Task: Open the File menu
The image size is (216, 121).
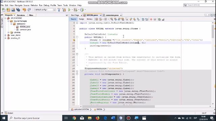Action: pyautogui.click(x=2, y=5)
